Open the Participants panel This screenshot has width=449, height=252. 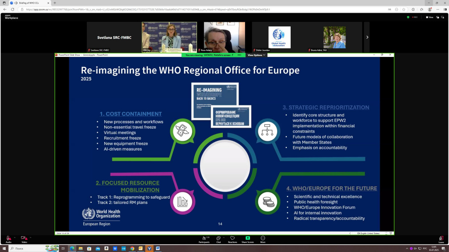point(203,238)
